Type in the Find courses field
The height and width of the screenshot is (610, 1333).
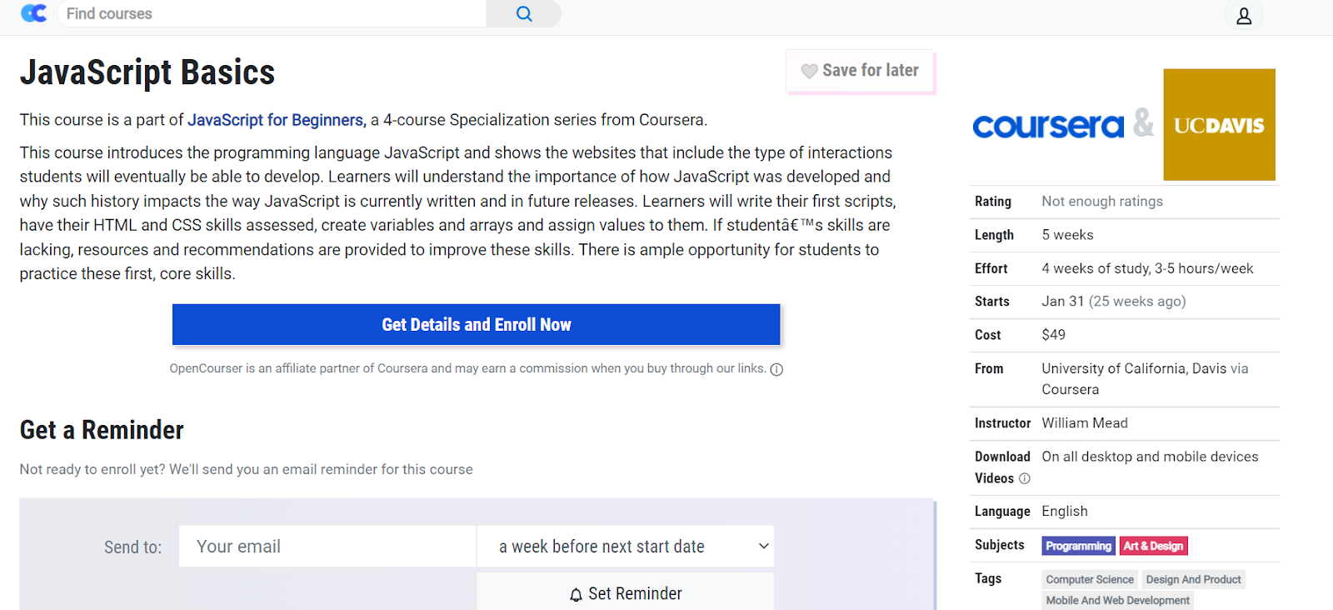(272, 13)
